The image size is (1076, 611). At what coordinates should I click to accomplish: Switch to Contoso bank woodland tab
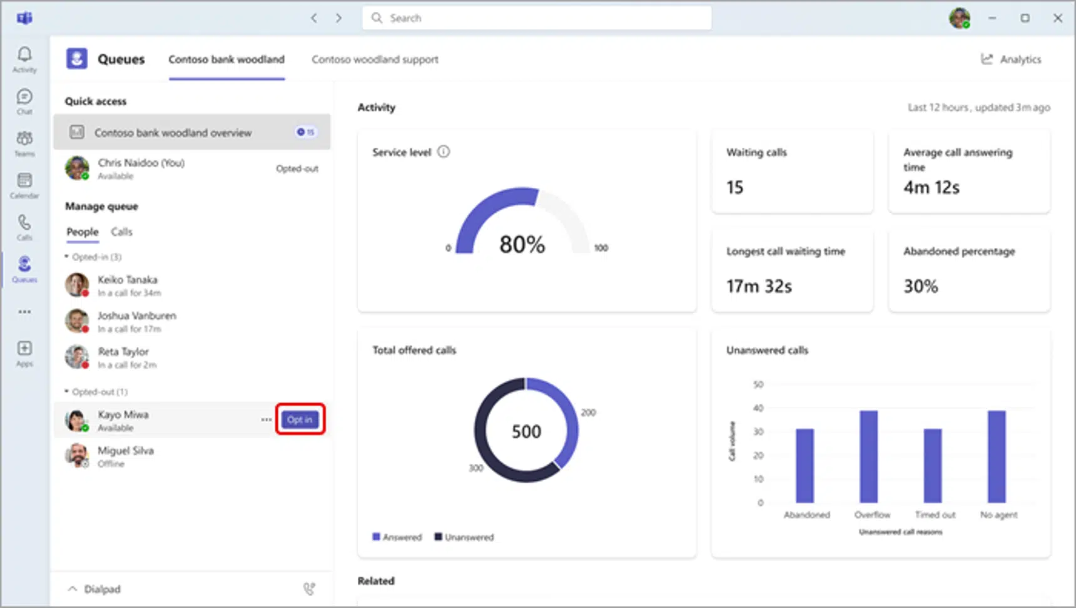coord(226,59)
